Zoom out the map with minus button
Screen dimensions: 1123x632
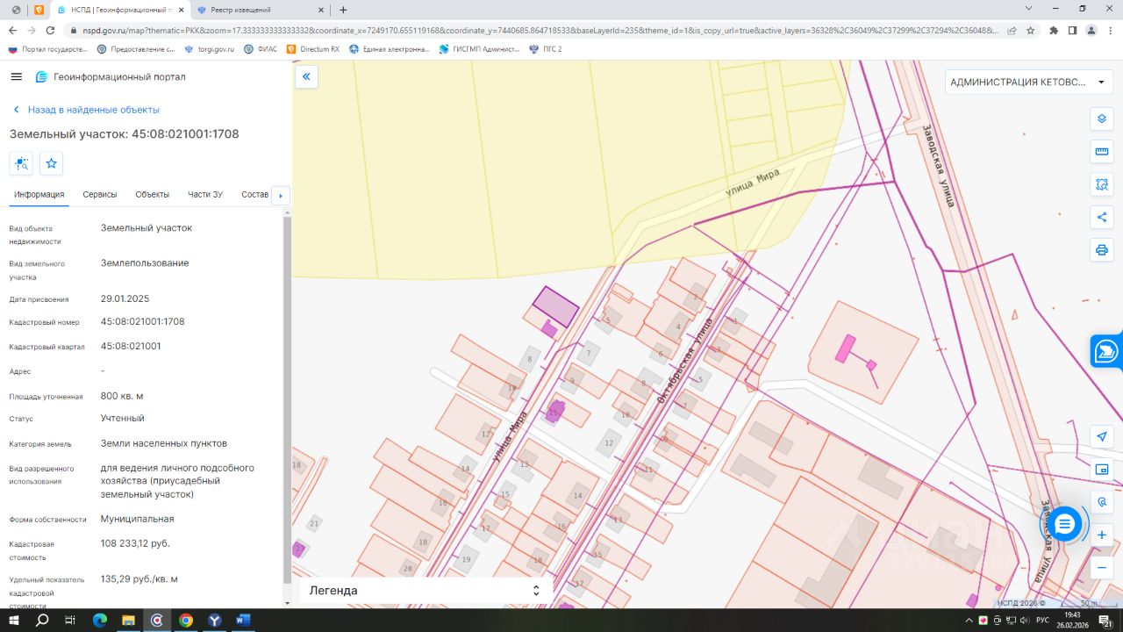[1102, 567]
